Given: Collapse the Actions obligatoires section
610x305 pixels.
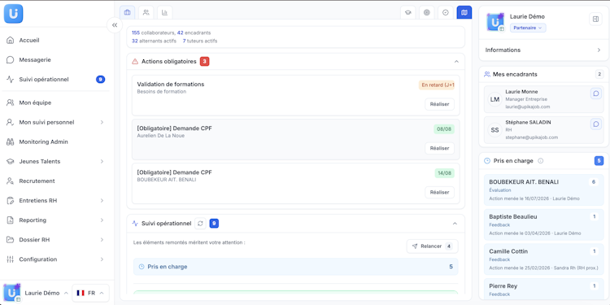Looking at the screenshot, I should click(457, 62).
